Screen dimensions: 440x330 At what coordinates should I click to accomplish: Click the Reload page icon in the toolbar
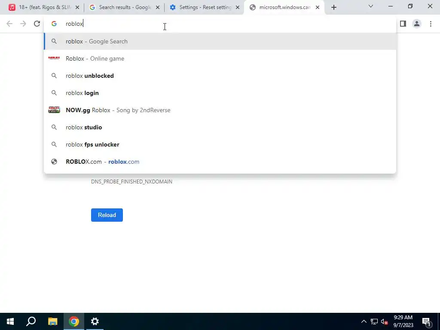pyautogui.click(x=37, y=24)
